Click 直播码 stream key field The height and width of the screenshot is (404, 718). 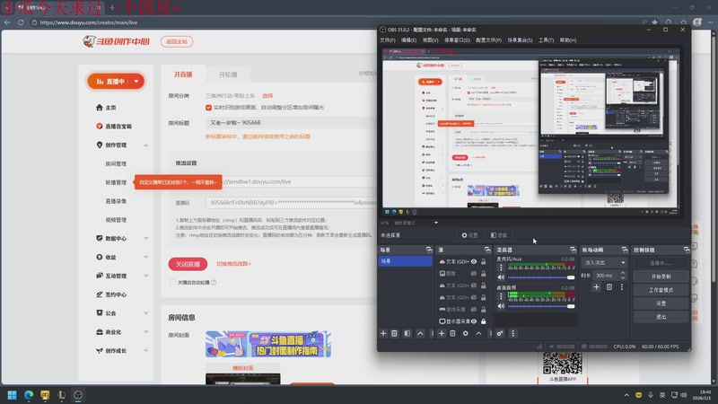(291, 203)
